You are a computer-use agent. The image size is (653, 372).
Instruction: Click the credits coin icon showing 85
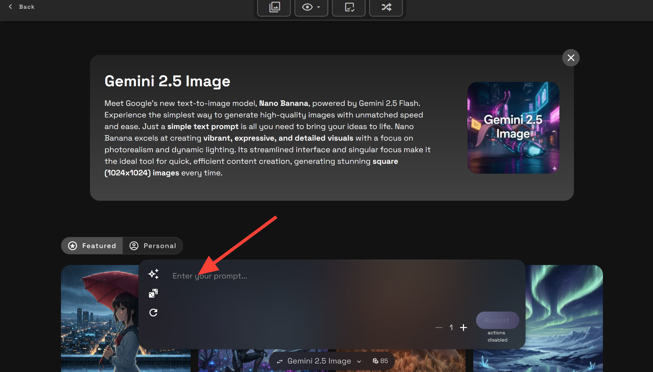pyautogui.click(x=375, y=361)
